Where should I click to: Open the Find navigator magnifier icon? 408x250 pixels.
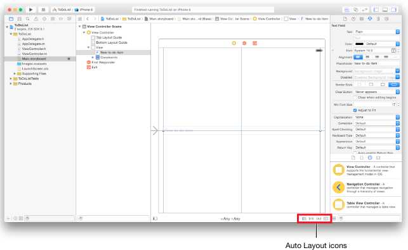pos(27,19)
